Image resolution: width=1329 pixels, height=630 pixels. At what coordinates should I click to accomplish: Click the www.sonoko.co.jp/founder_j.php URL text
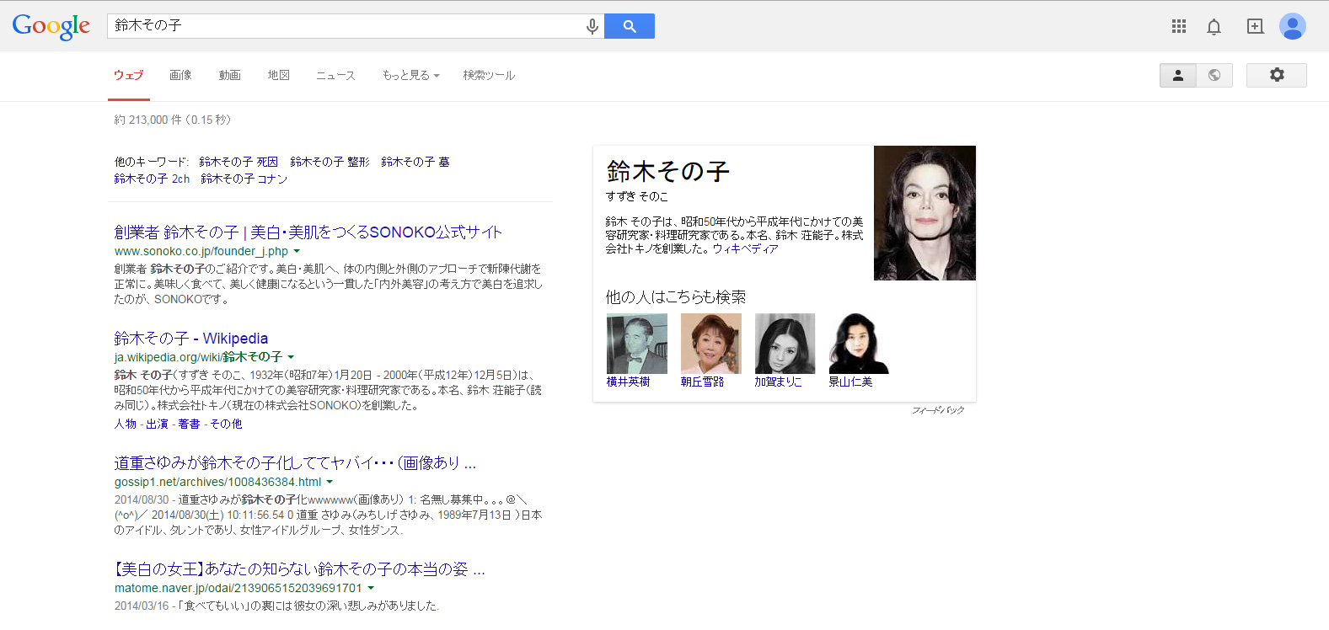pyautogui.click(x=201, y=251)
